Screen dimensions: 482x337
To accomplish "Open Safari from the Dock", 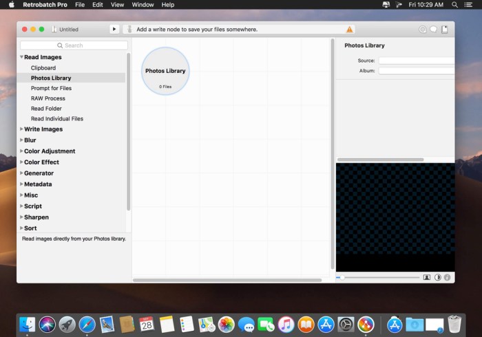I will coord(87,324).
